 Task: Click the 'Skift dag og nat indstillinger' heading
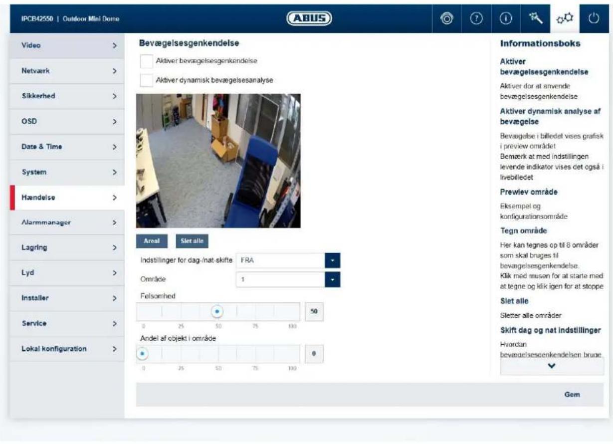[x=551, y=330]
